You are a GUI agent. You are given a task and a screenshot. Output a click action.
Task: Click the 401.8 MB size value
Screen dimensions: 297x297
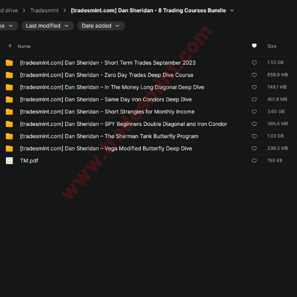(x=277, y=99)
